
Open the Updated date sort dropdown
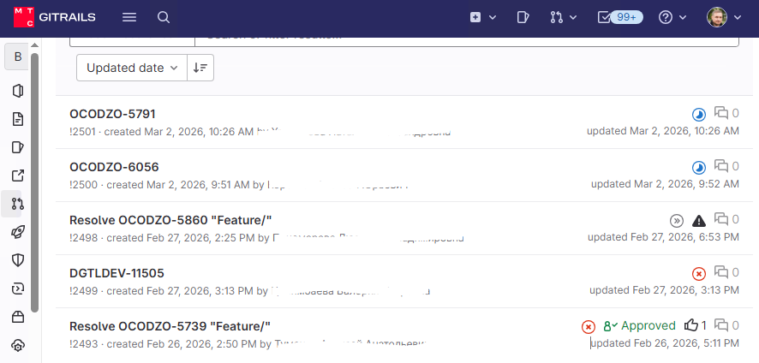click(x=132, y=68)
